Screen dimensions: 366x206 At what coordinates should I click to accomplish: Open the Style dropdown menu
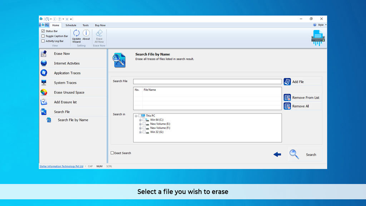(x=321, y=25)
